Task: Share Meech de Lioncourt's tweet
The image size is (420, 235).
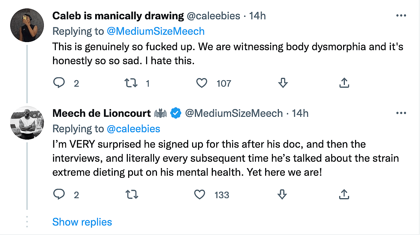Action: click(344, 194)
